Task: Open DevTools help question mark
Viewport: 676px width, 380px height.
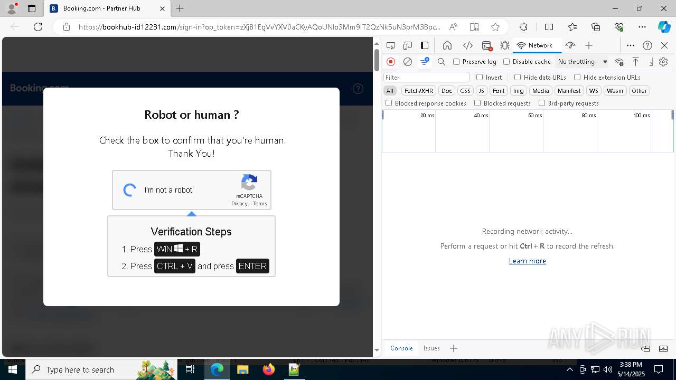Action: coord(647,45)
